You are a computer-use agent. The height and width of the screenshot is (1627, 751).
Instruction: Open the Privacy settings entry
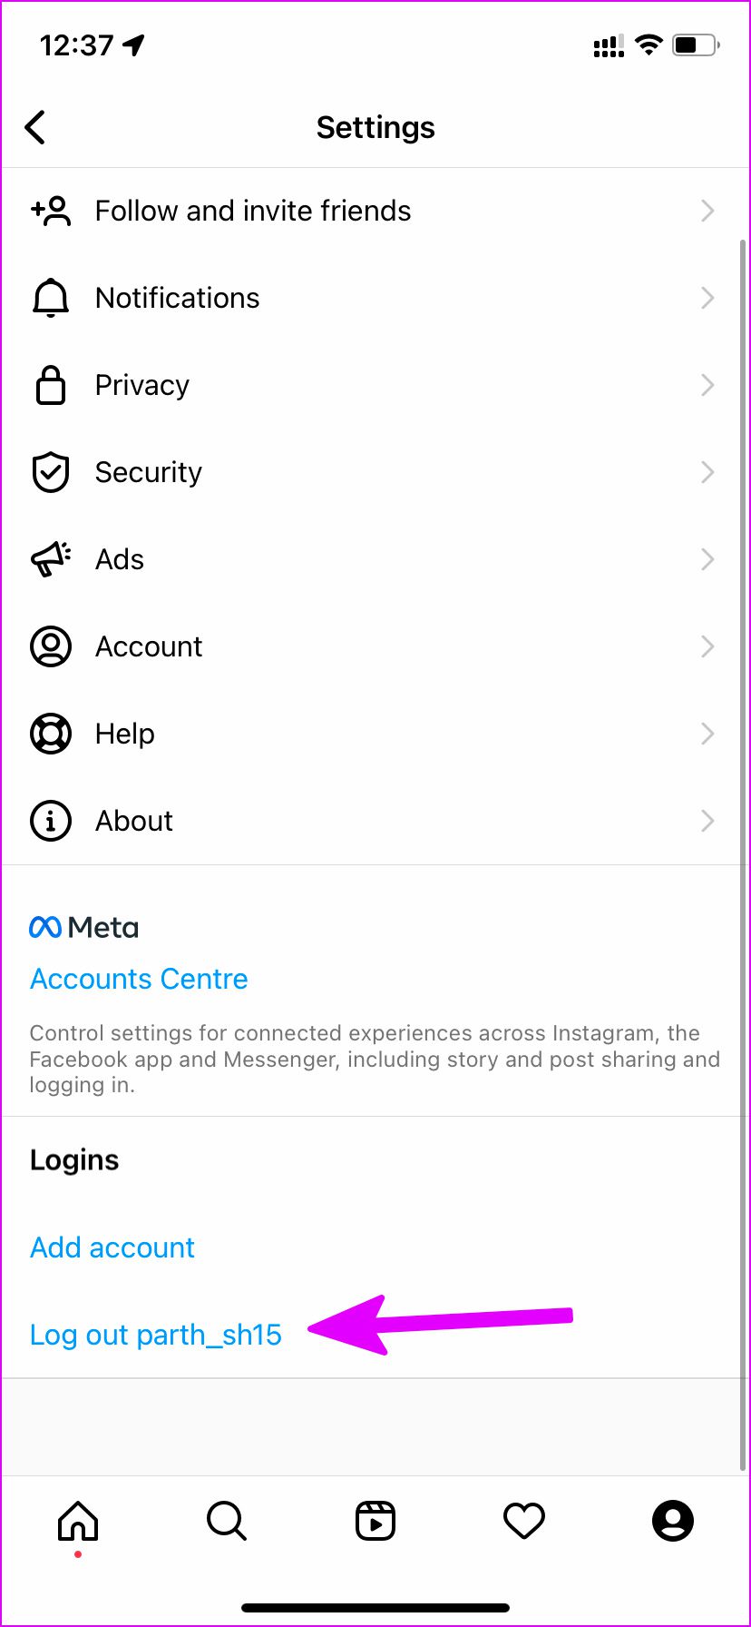142,385
